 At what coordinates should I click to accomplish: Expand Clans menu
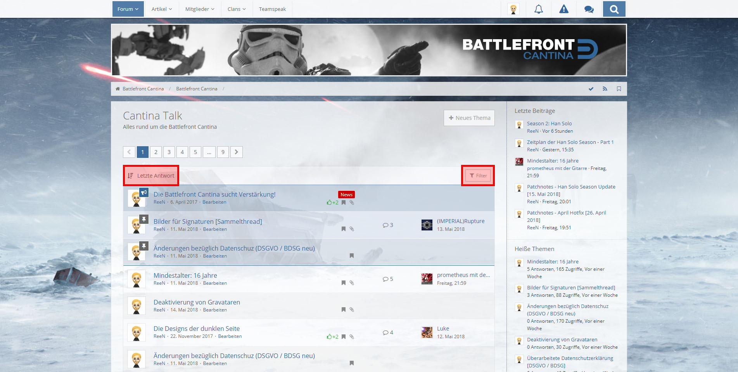pos(237,9)
